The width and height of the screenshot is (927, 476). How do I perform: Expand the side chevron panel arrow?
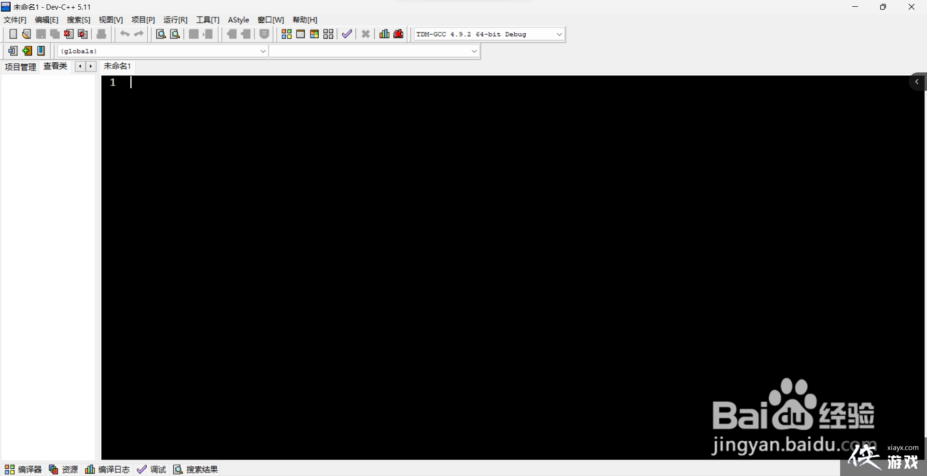(x=916, y=82)
